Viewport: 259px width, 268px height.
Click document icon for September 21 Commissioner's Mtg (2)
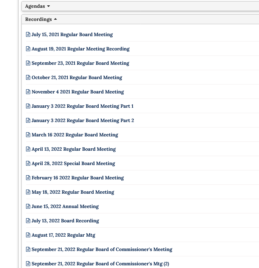tap(28, 264)
